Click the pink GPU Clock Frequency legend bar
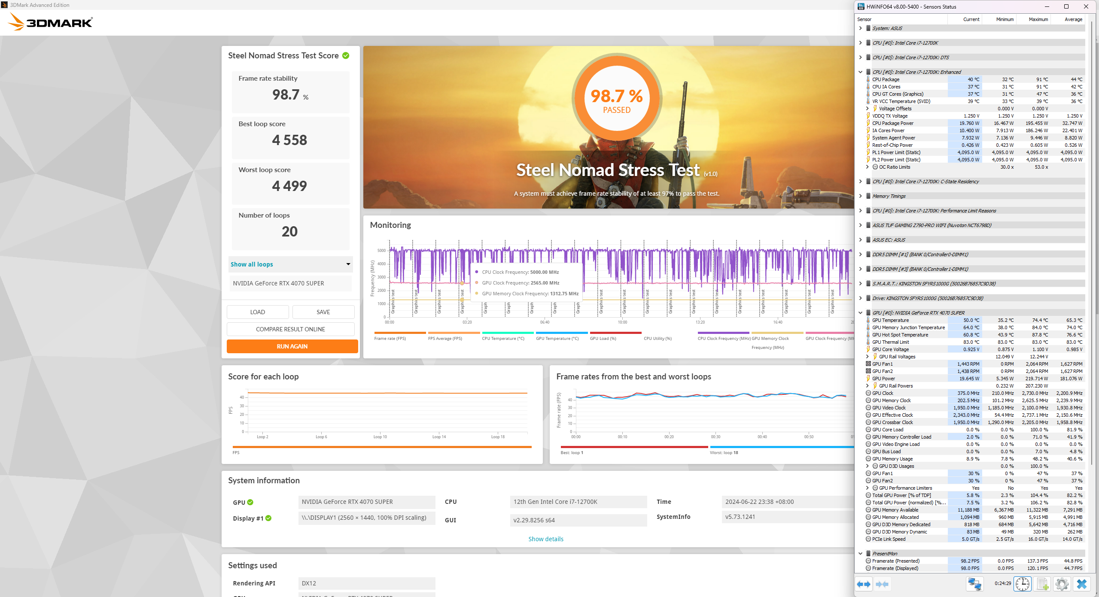The width and height of the screenshot is (1099, 597). point(830,333)
